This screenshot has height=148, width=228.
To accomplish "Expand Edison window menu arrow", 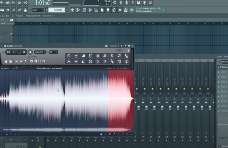I will [x=1, y=46].
